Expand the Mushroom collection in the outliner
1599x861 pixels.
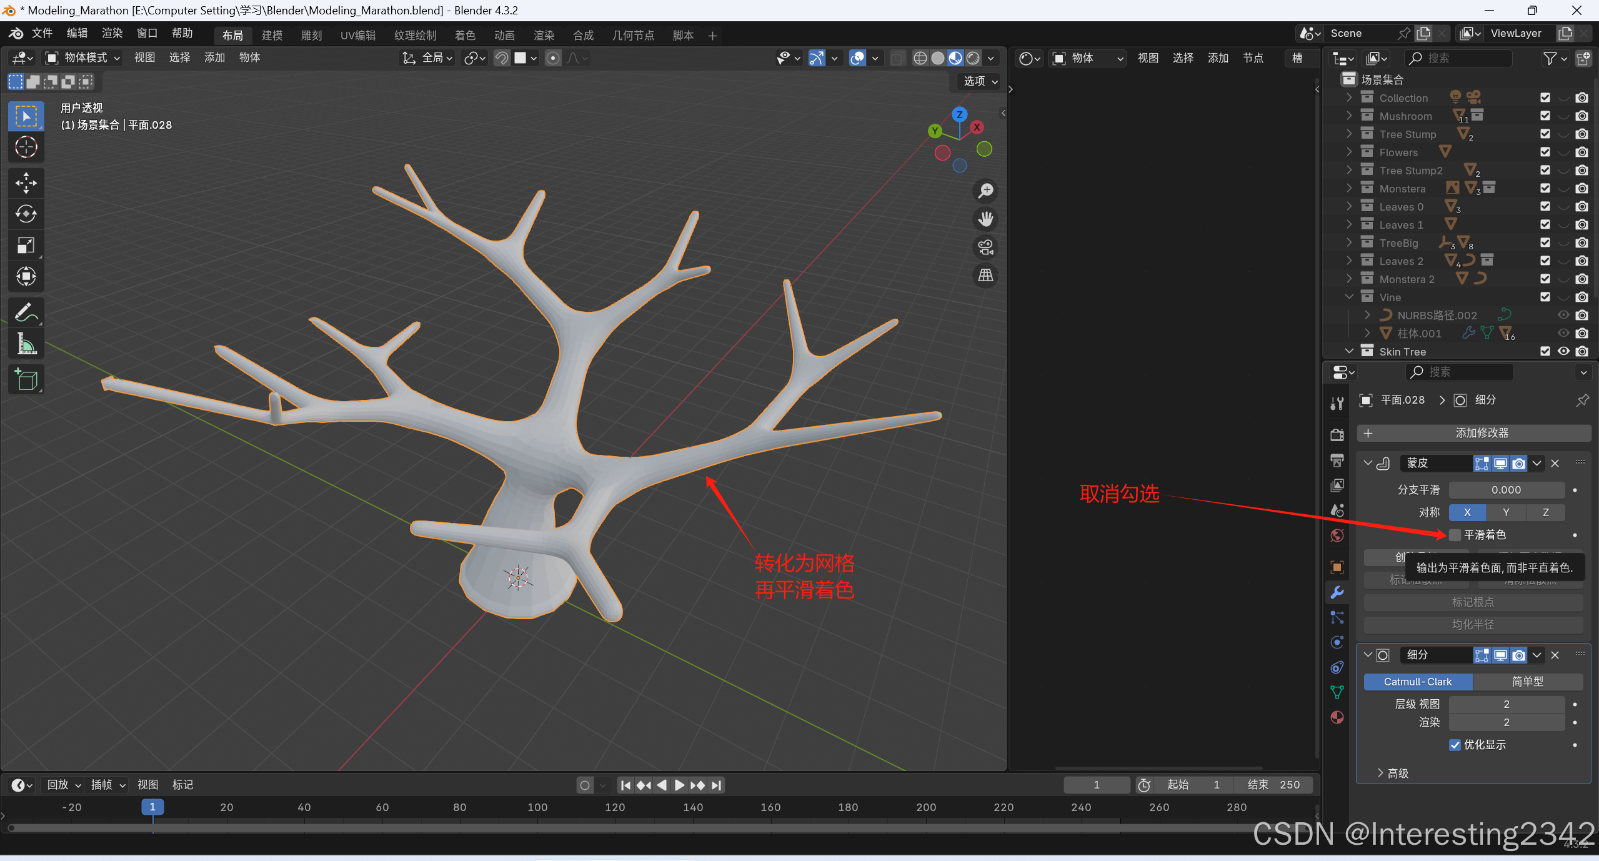coord(1350,116)
